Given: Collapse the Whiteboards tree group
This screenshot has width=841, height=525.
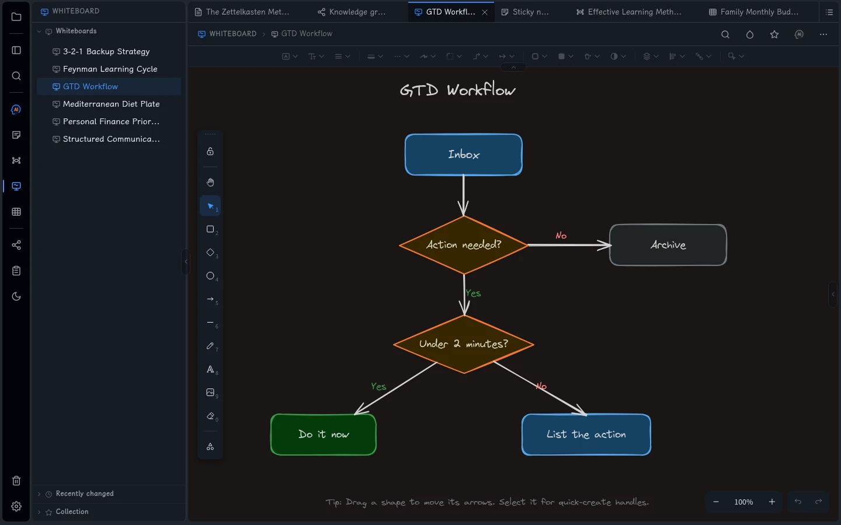Looking at the screenshot, I should click(39, 32).
